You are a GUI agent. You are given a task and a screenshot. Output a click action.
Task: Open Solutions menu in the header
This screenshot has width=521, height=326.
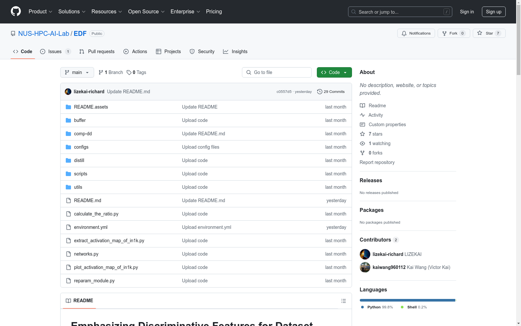click(x=72, y=12)
